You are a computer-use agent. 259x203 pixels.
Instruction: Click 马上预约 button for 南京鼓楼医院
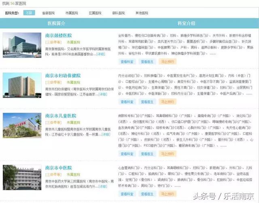168,62
